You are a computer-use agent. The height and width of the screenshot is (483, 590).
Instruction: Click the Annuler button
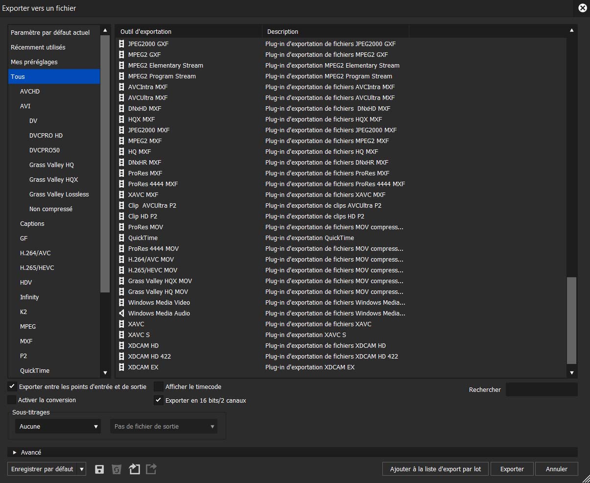[x=557, y=469]
